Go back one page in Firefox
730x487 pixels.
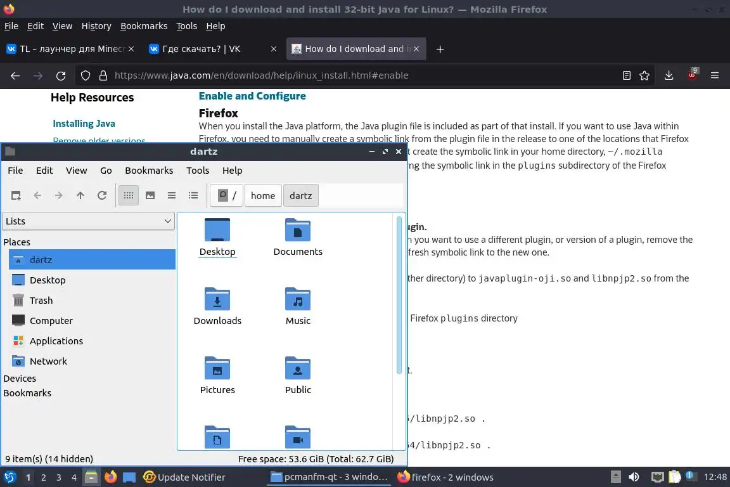[x=15, y=75]
